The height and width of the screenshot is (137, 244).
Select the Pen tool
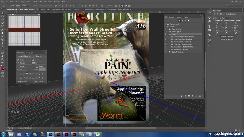pos(2,46)
